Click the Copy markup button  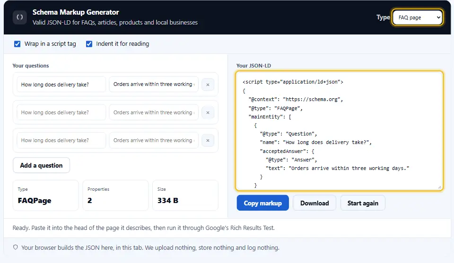click(x=262, y=203)
